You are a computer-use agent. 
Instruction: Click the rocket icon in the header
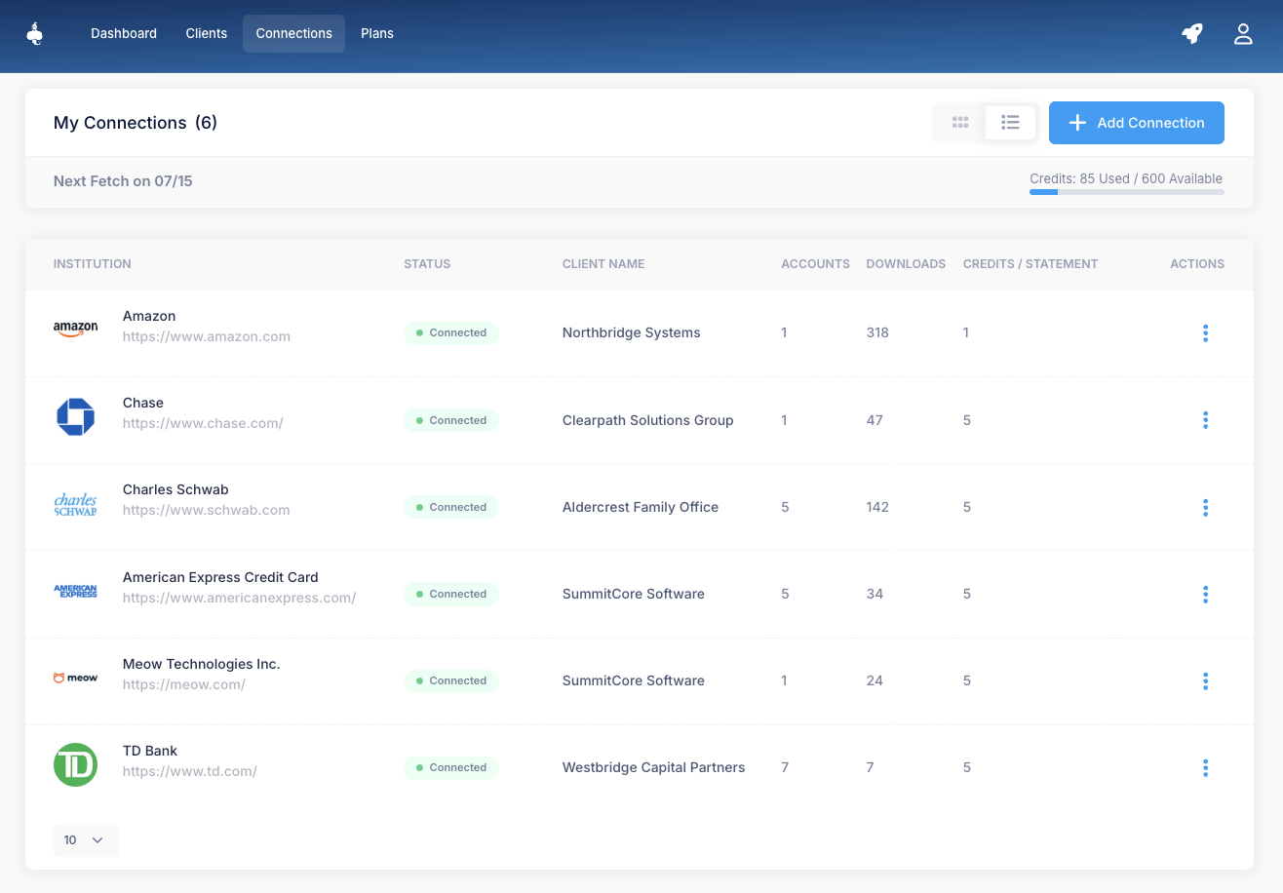[1191, 34]
